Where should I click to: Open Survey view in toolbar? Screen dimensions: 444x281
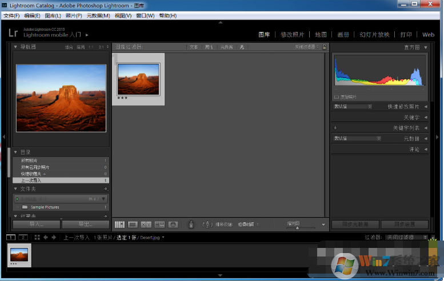[x=159, y=225]
